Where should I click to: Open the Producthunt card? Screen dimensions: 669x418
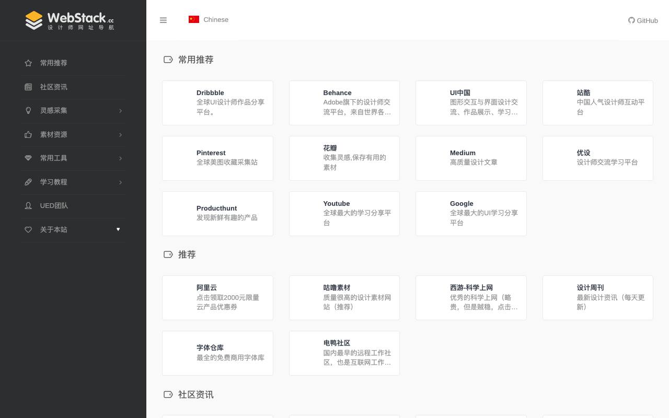[x=217, y=214]
